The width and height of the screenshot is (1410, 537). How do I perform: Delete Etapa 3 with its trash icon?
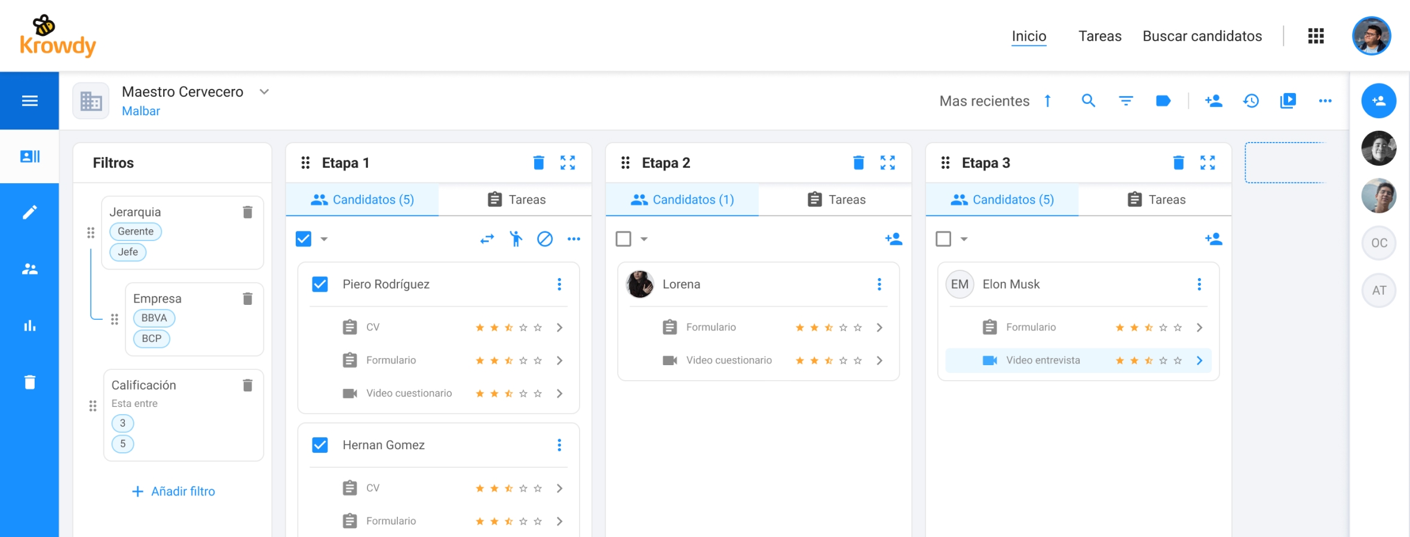coord(1178,163)
